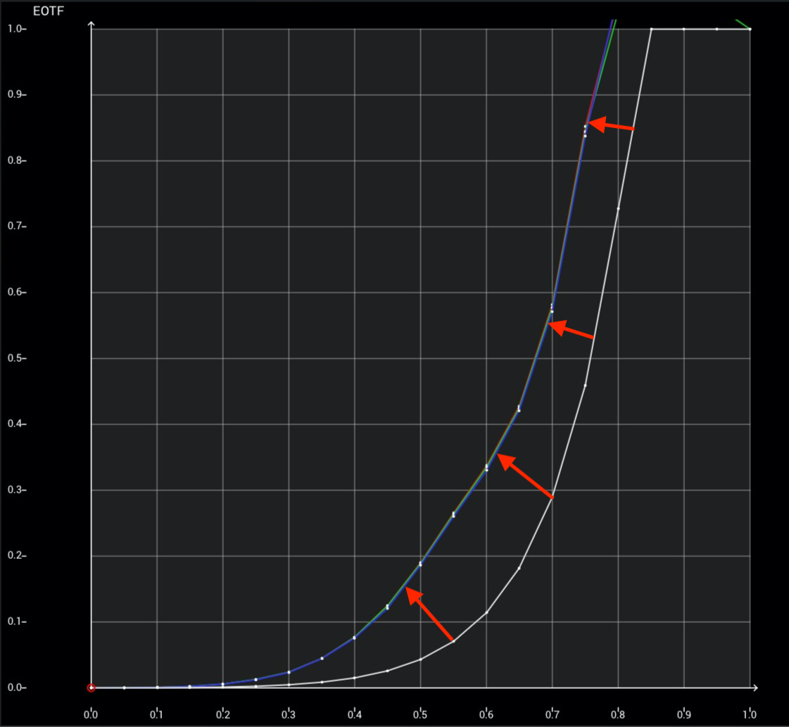Image resolution: width=789 pixels, height=727 pixels.
Task: Select measured colored curve point at x 0.65
Action: pos(519,409)
